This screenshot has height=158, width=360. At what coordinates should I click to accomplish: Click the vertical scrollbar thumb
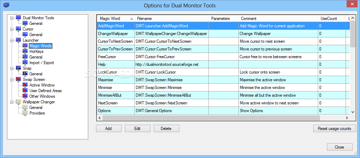click(x=353, y=35)
